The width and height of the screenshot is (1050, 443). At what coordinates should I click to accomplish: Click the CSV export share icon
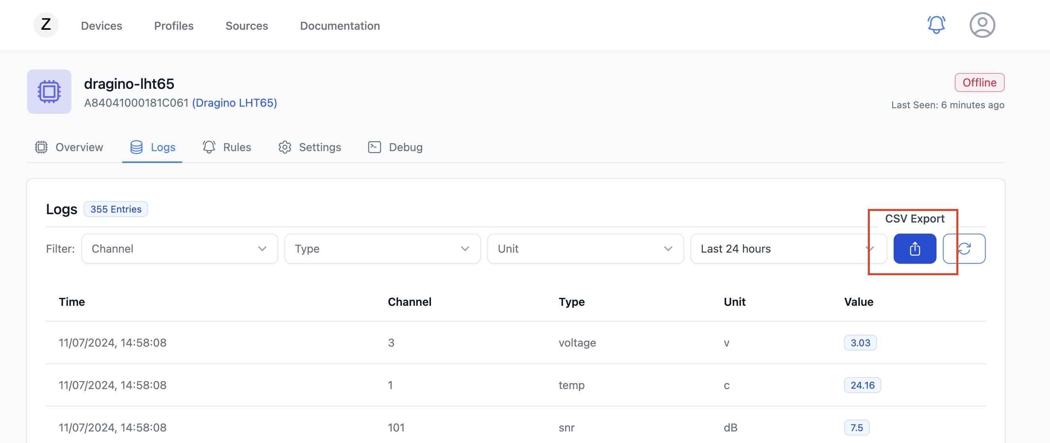[x=914, y=249]
